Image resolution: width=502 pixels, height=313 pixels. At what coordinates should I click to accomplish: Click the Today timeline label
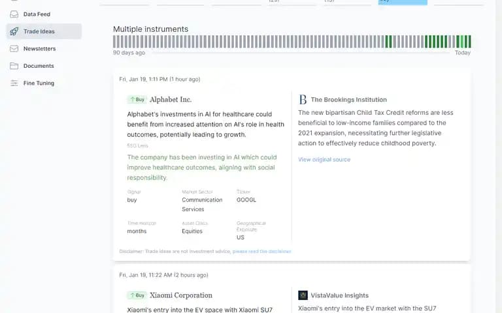pyautogui.click(x=463, y=52)
